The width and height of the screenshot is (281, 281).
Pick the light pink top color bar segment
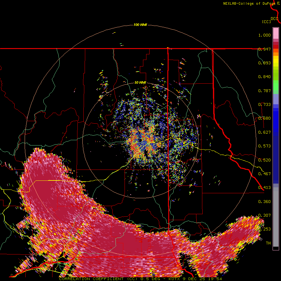(x=276, y=33)
